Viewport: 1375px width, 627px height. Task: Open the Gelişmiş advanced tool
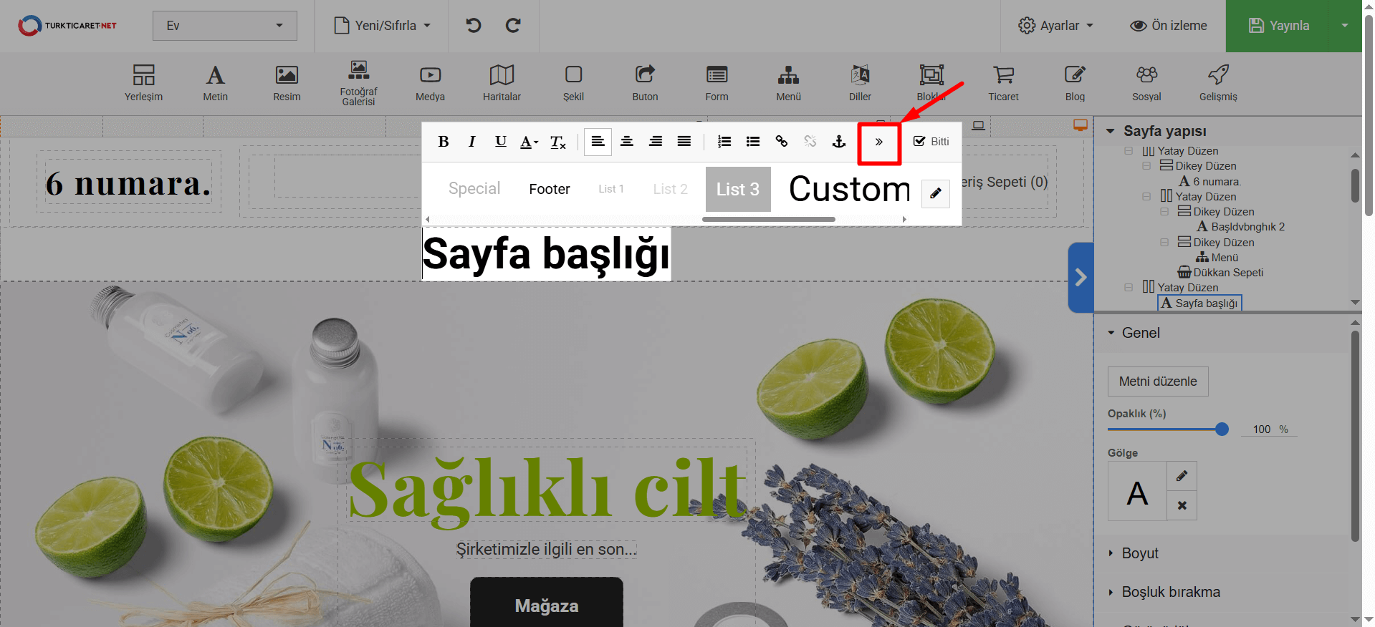pos(1218,82)
